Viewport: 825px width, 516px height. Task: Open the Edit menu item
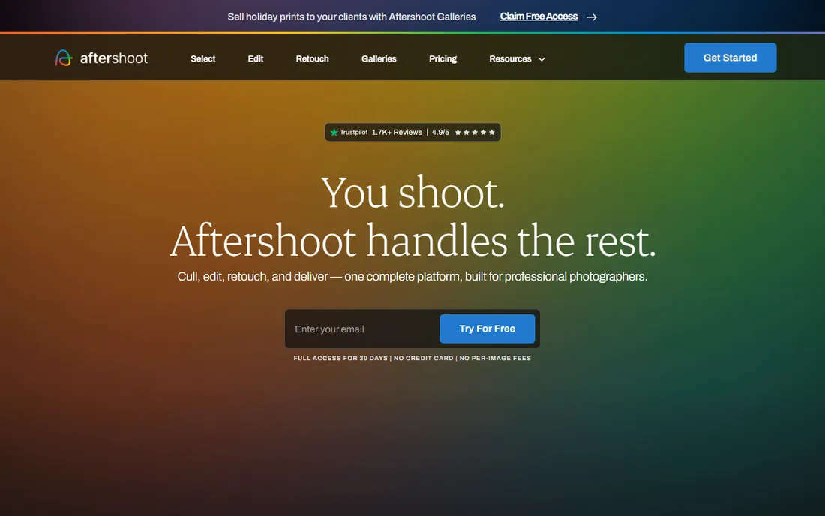tap(256, 59)
